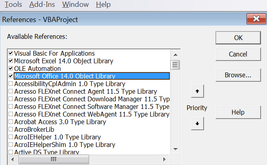Click vertical scrollbar down arrow

click(175, 149)
